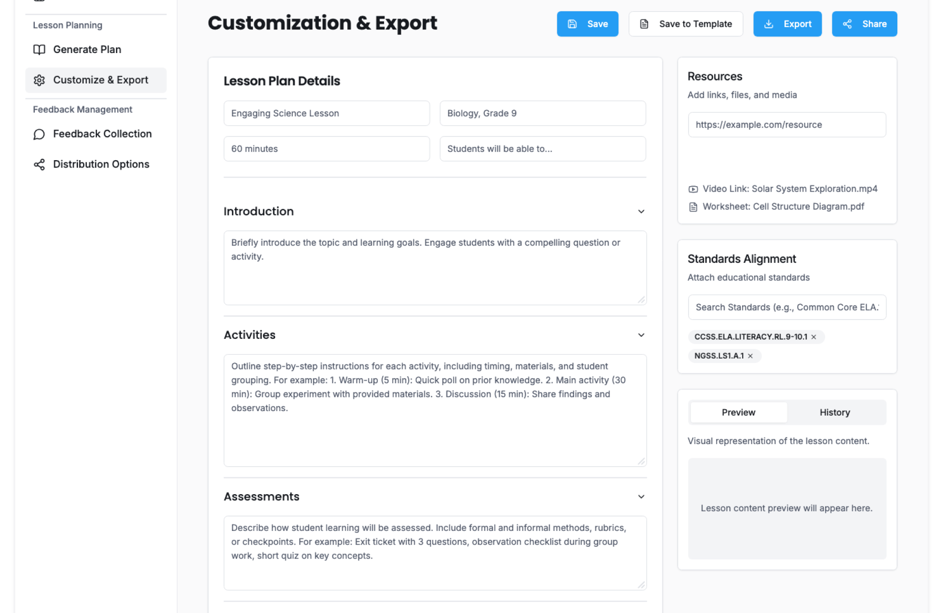This screenshot has width=943, height=613.
Task: Click the document icon for Cell Structure worksheet
Action: tap(693, 207)
